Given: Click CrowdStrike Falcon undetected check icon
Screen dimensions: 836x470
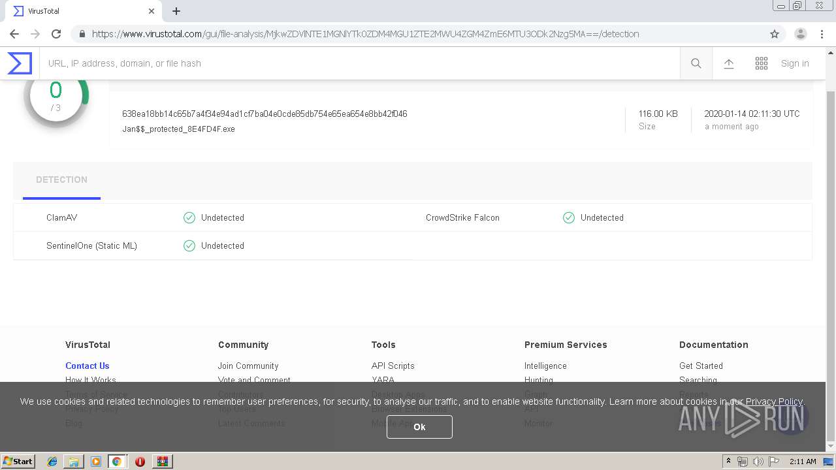Looking at the screenshot, I should point(569,217).
